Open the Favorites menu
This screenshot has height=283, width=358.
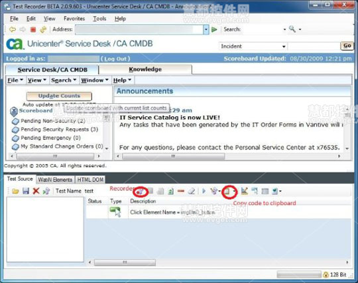pyautogui.click(x=74, y=19)
